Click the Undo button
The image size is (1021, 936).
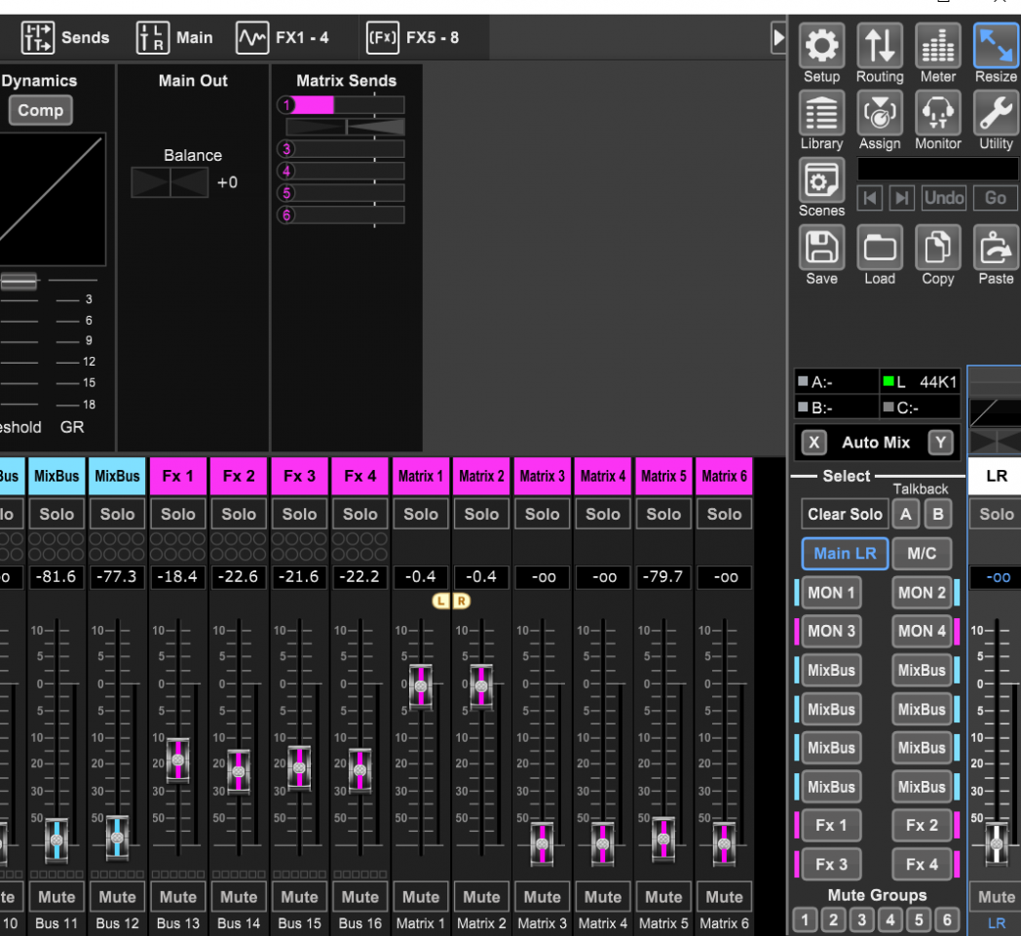tap(944, 198)
